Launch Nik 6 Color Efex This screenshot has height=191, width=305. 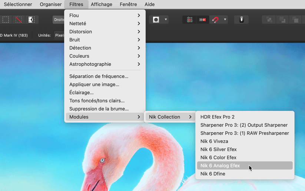(245, 158)
